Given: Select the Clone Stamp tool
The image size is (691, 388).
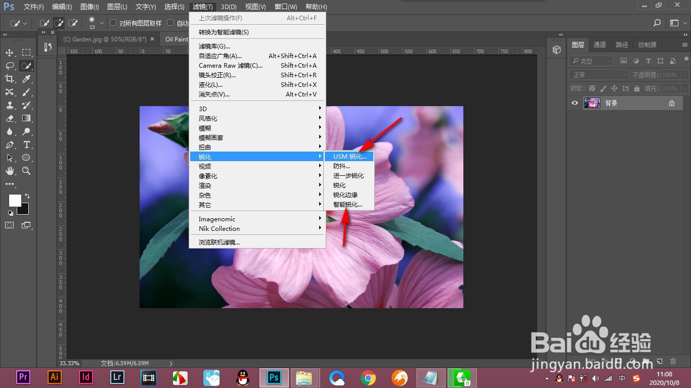Looking at the screenshot, I should pyautogui.click(x=10, y=105).
